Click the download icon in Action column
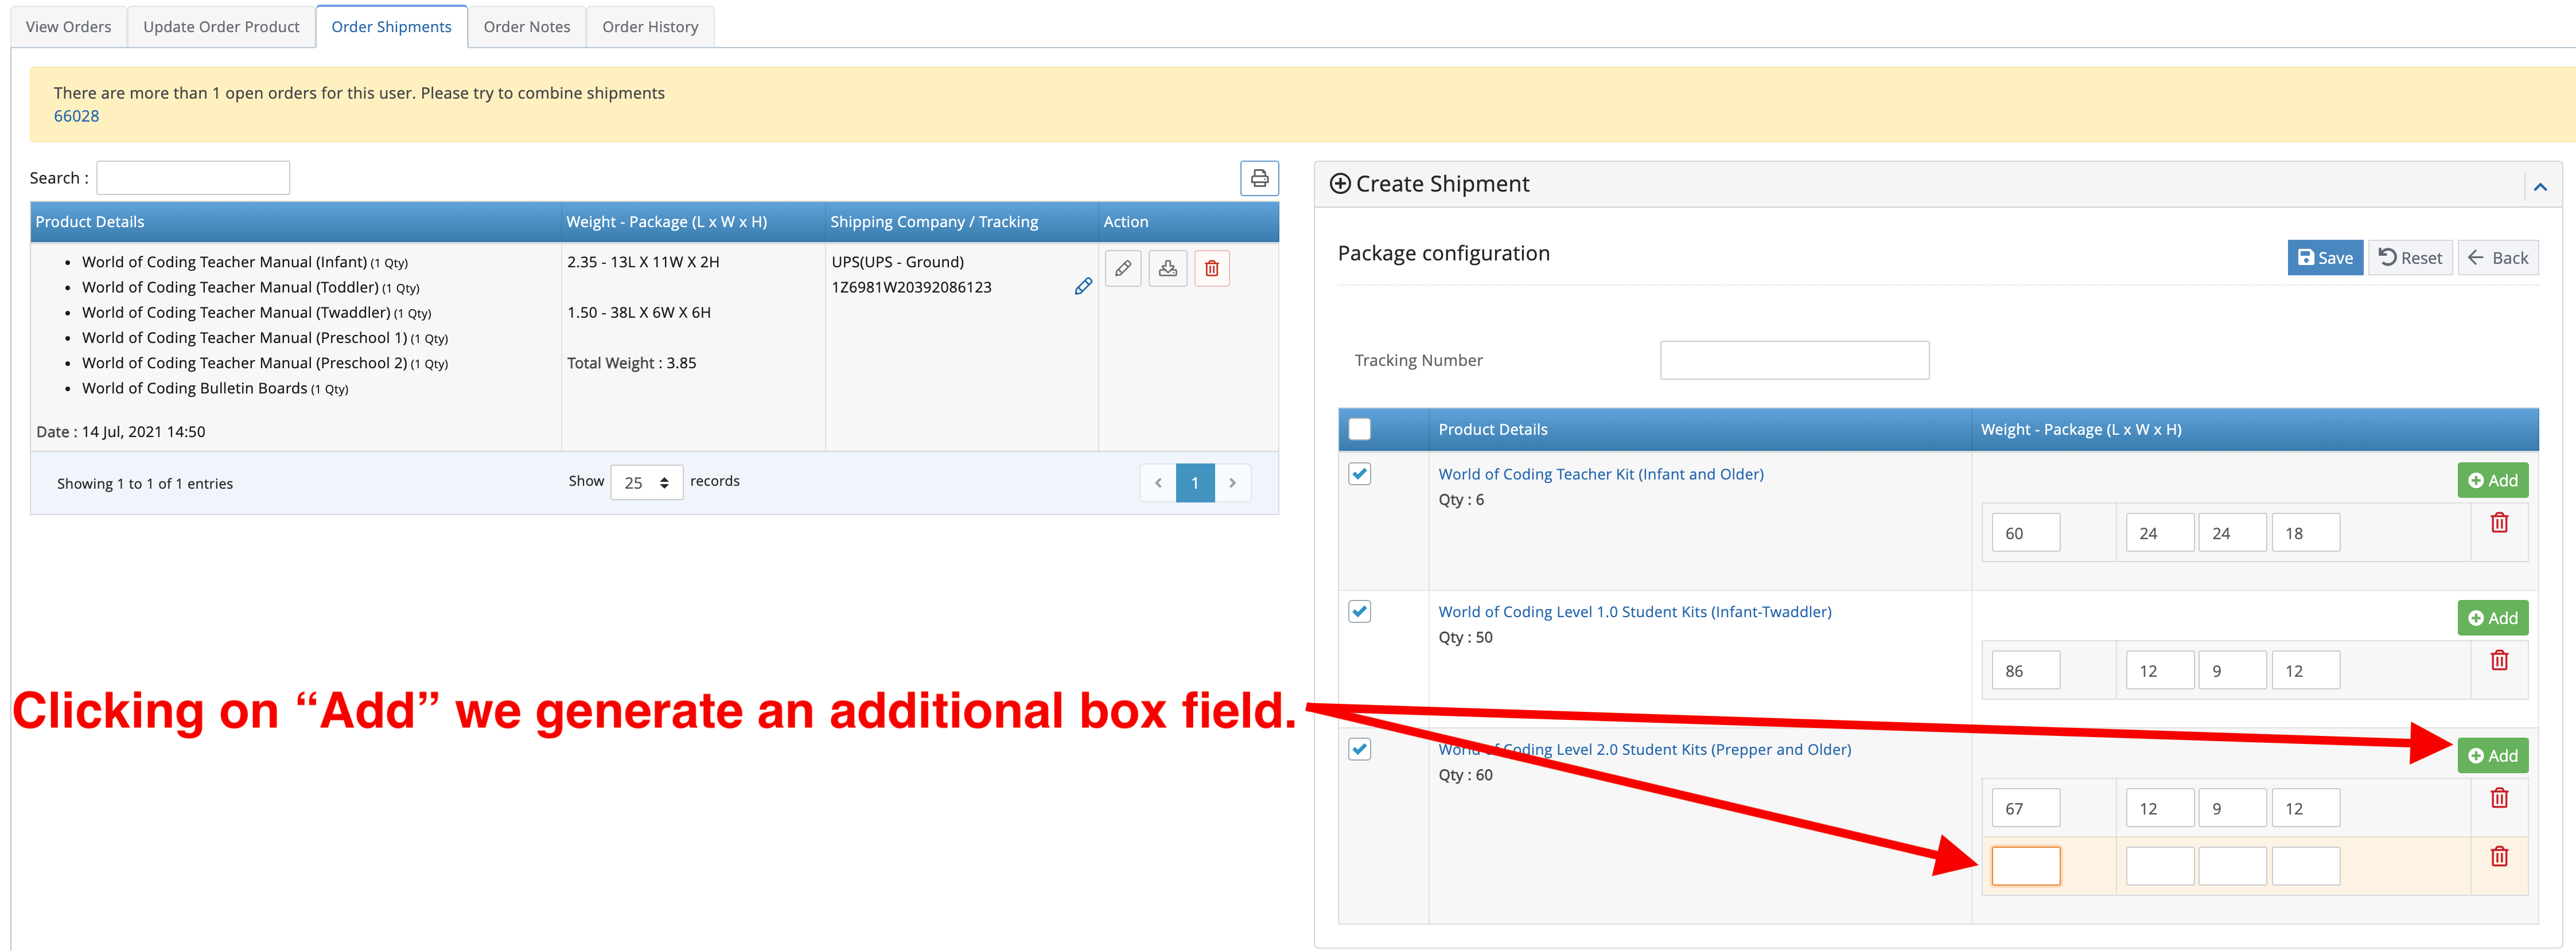The height and width of the screenshot is (951, 2576). (1167, 268)
